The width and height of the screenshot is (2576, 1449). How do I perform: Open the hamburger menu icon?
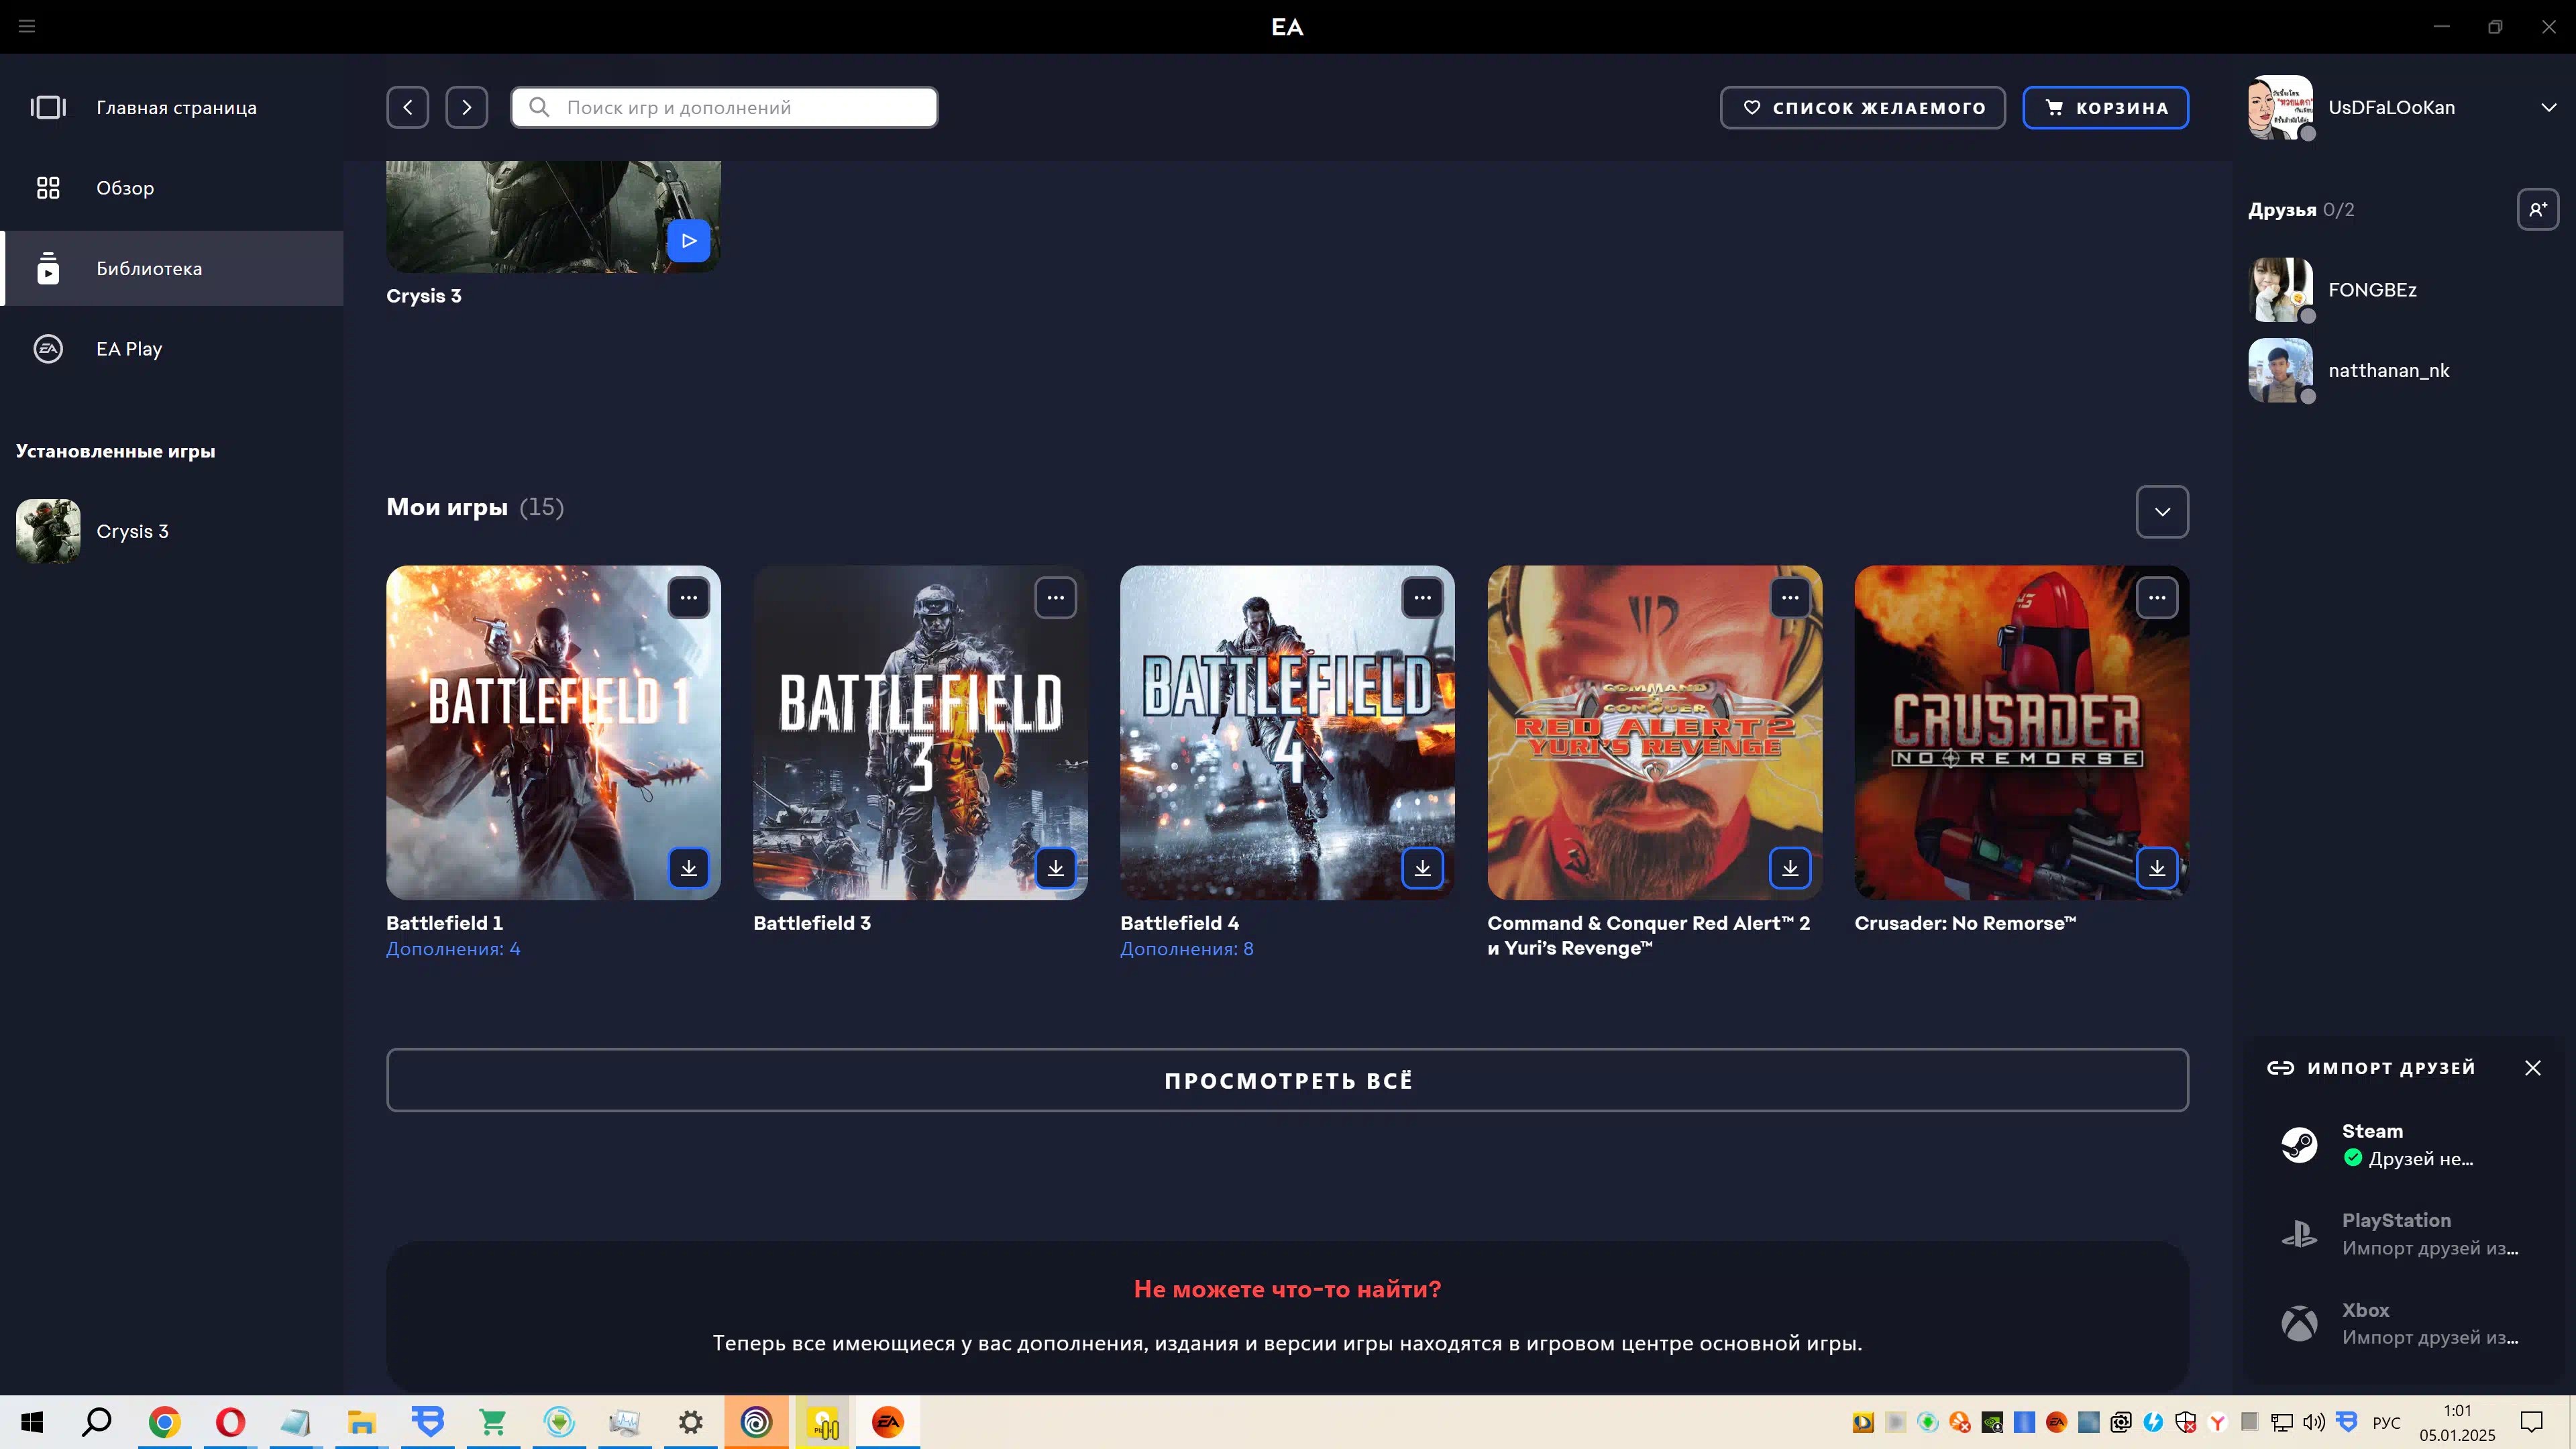pyautogui.click(x=27, y=26)
